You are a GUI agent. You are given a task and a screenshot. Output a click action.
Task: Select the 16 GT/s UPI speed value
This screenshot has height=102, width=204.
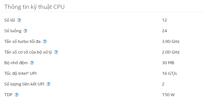tap(169, 74)
